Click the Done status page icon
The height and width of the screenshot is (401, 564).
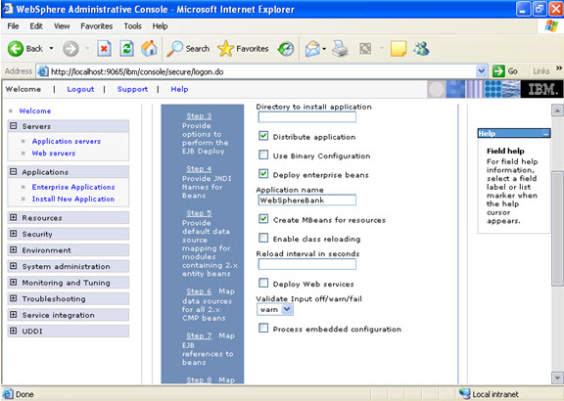click(x=8, y=394)
